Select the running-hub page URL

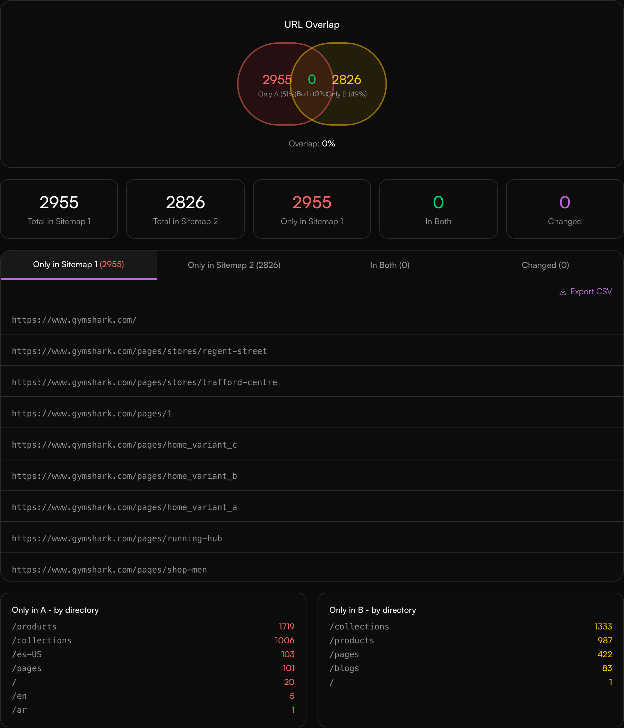point(117,538)
